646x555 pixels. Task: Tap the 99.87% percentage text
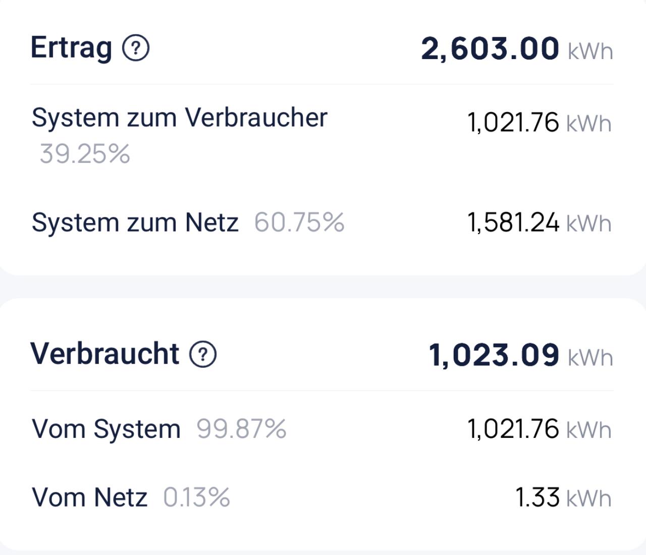point(241,429)
